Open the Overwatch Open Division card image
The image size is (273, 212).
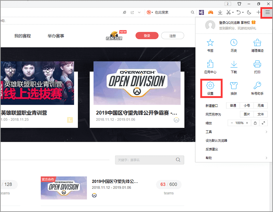137,83
